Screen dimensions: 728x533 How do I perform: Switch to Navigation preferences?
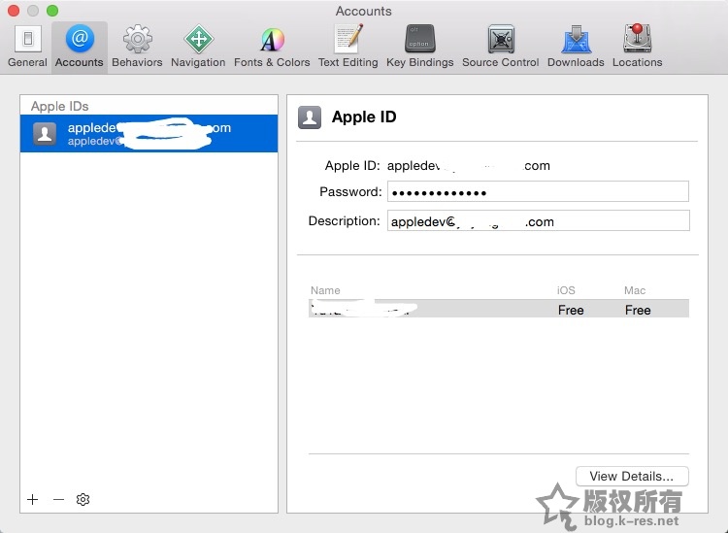198,47
